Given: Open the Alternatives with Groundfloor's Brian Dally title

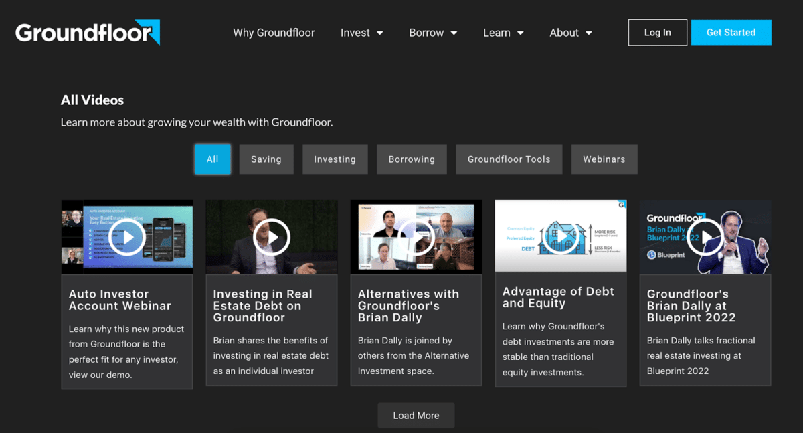Looking at the screenshot, I should coord(409,306).
